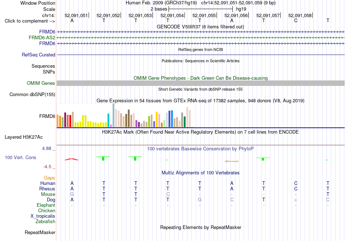
Task: Click the cyan bar in GTEx chart
Action: [x=108, y=121]
